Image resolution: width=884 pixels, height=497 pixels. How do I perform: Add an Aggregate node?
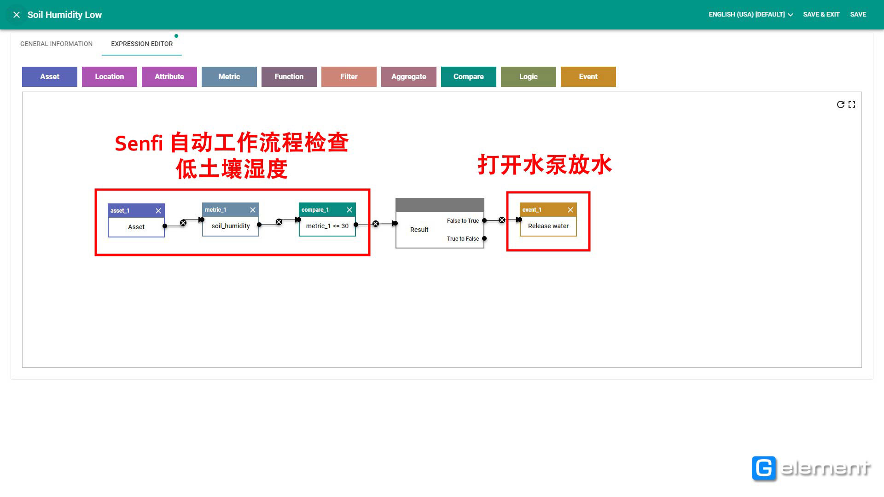click(409, 77)
